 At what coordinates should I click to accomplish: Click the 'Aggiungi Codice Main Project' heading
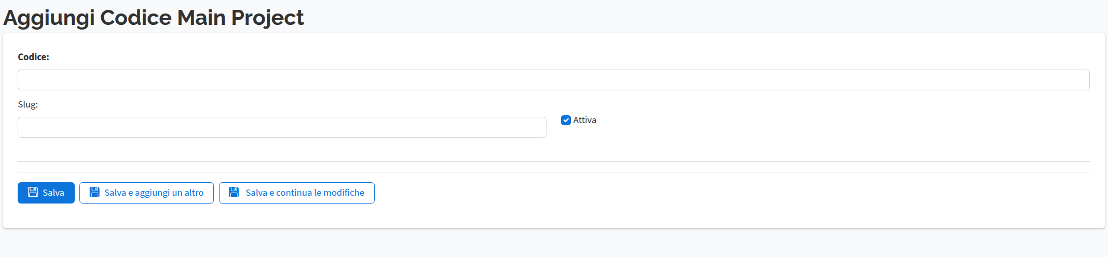(x=153, y=18)
